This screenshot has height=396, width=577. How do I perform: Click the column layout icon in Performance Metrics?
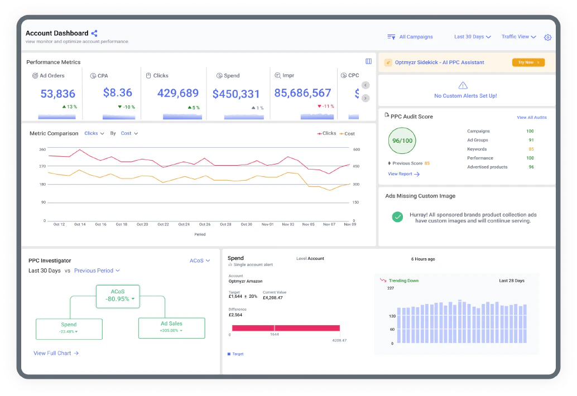(x=368, y=61)
